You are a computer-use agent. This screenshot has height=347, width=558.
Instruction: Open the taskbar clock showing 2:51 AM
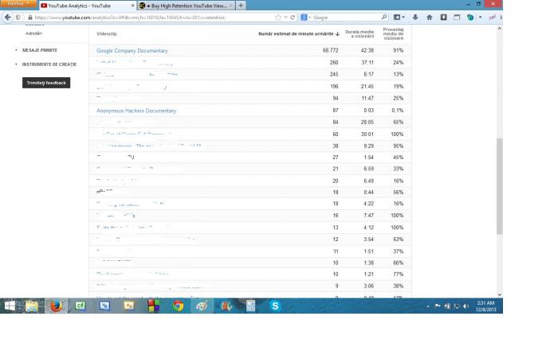pos(485,306)
